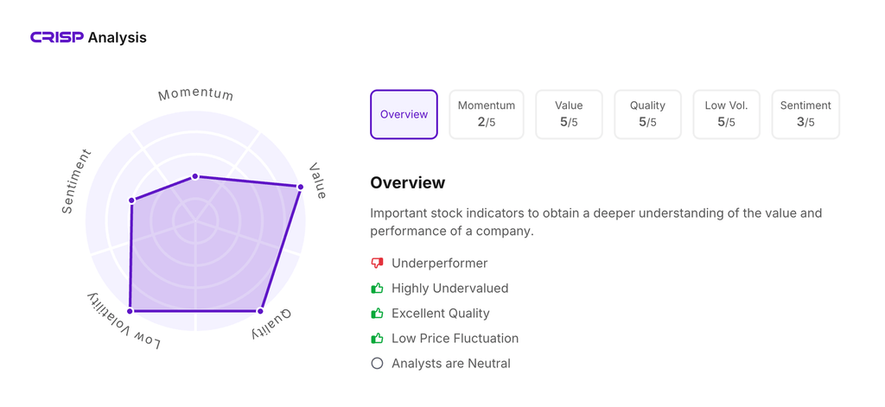This screenshot has height=407, width=885.
Task: Click the Highly Undervalued text
Action: coord(449,288)
